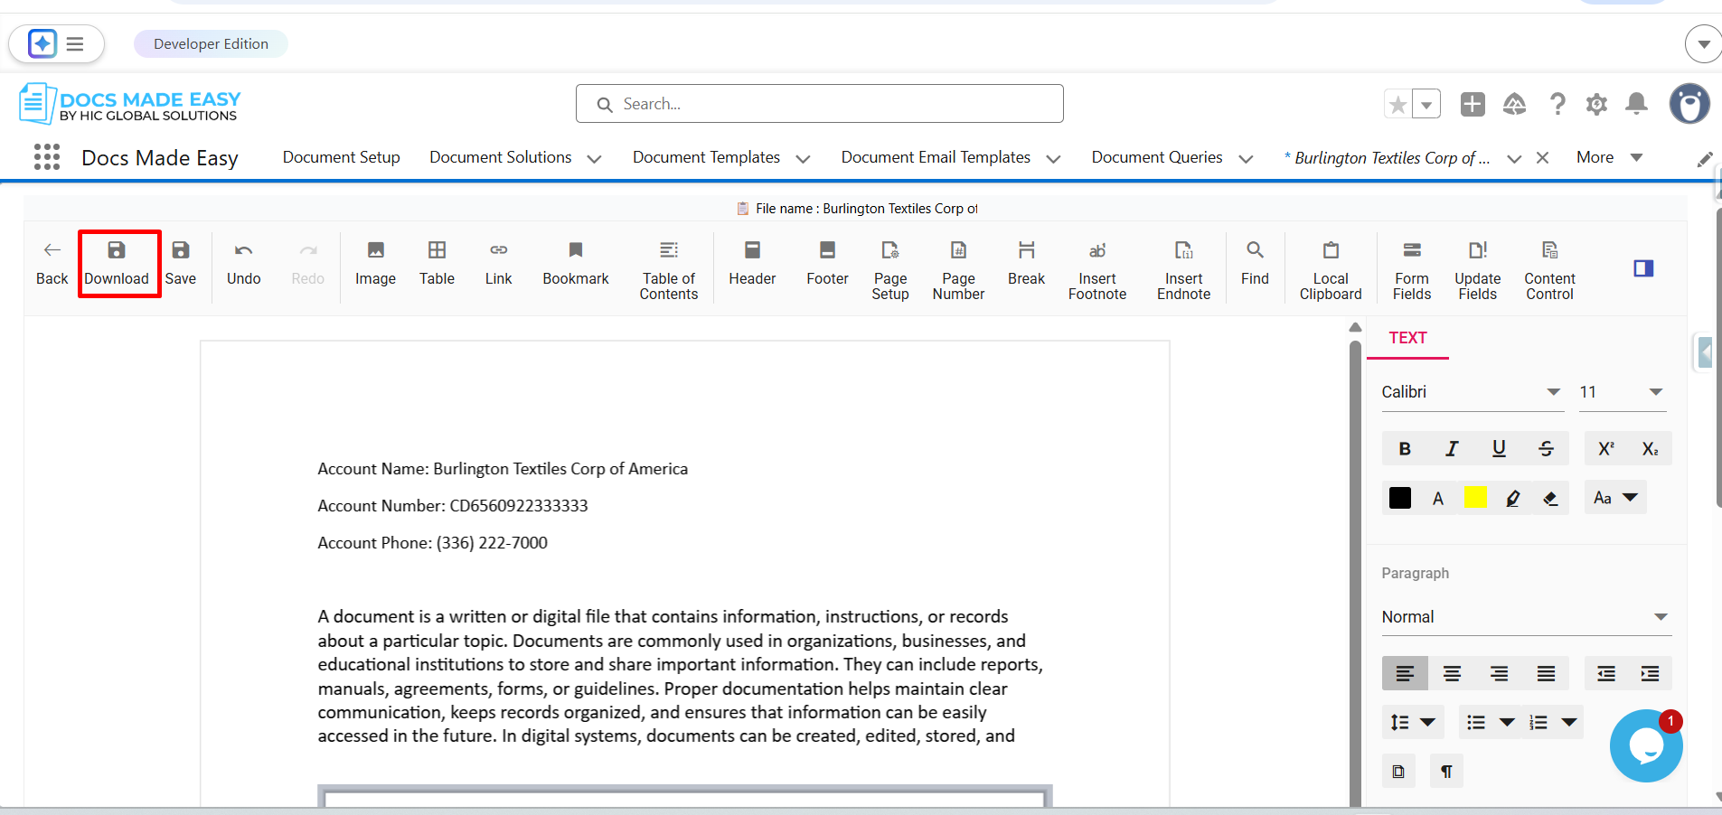Save the document using the Save icon

pos(181,263)
